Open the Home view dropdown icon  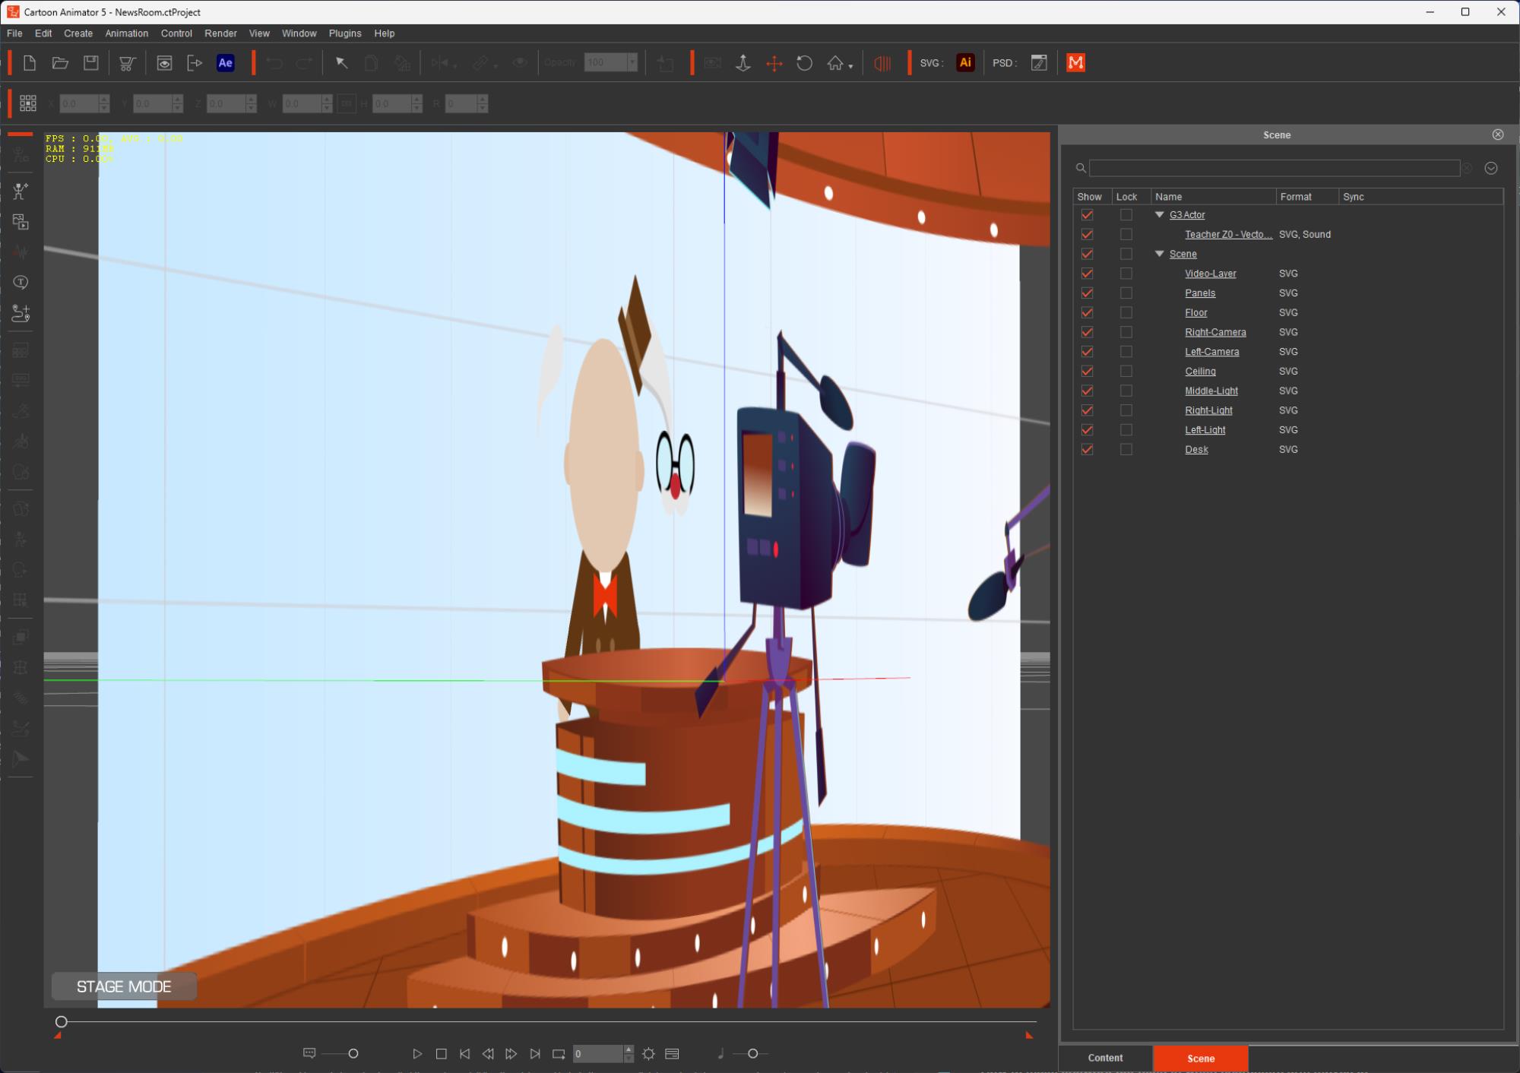pyautogui.click(x=839, y=63)
